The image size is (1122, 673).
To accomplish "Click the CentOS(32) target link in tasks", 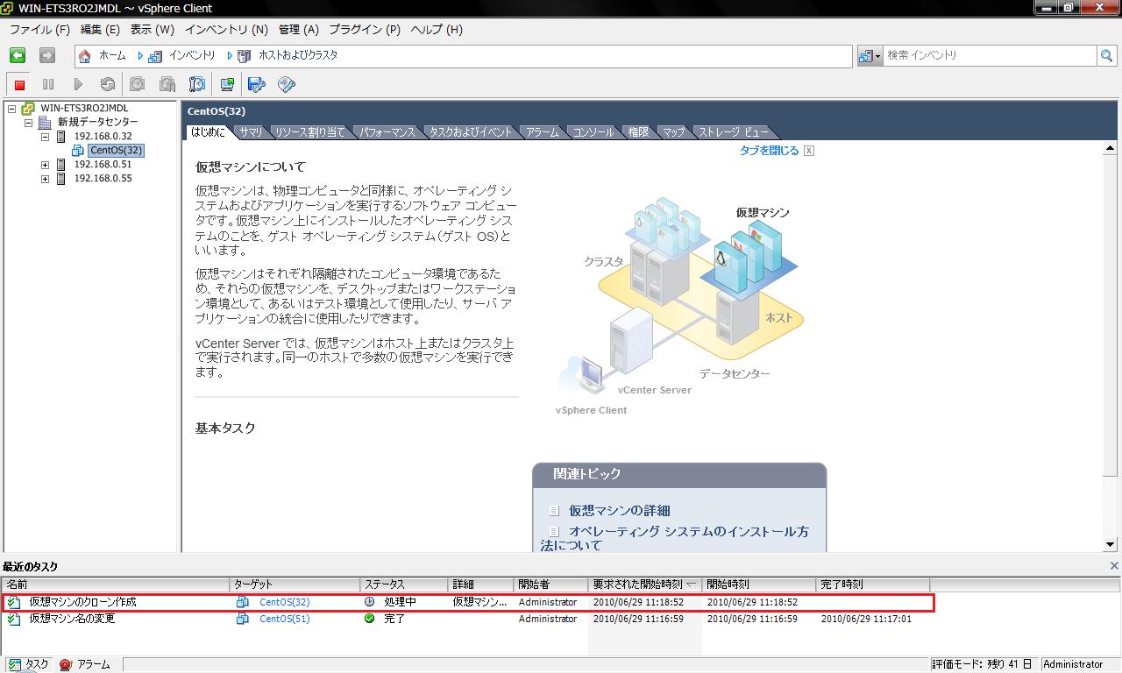I will [284, 602].
